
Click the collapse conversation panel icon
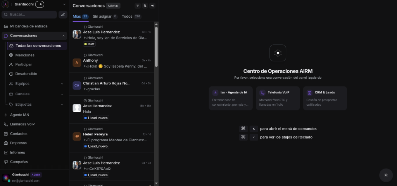152,5
